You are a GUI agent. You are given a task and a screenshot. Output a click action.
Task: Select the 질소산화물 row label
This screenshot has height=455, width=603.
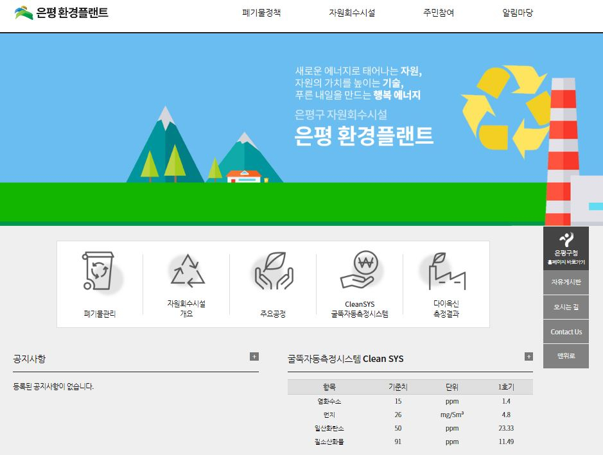[329, 442]
